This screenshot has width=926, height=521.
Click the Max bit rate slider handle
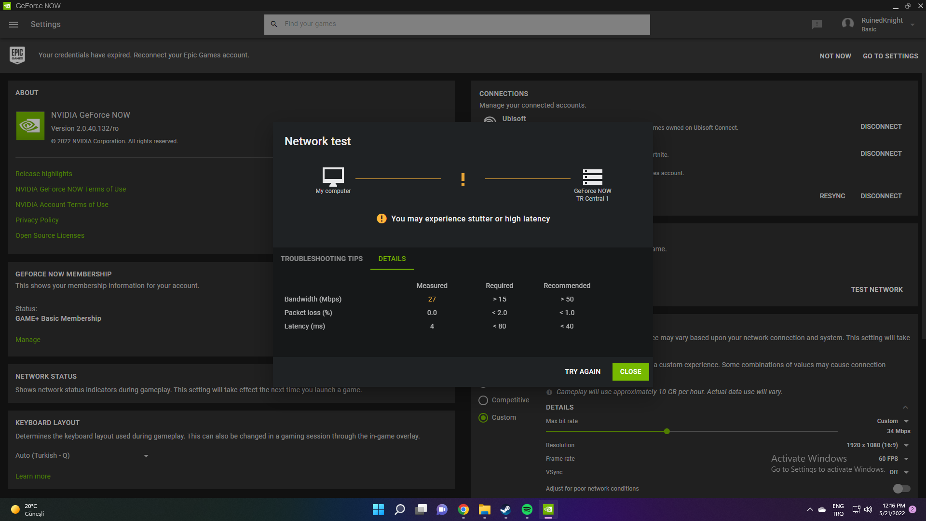[x=667, y=431]
